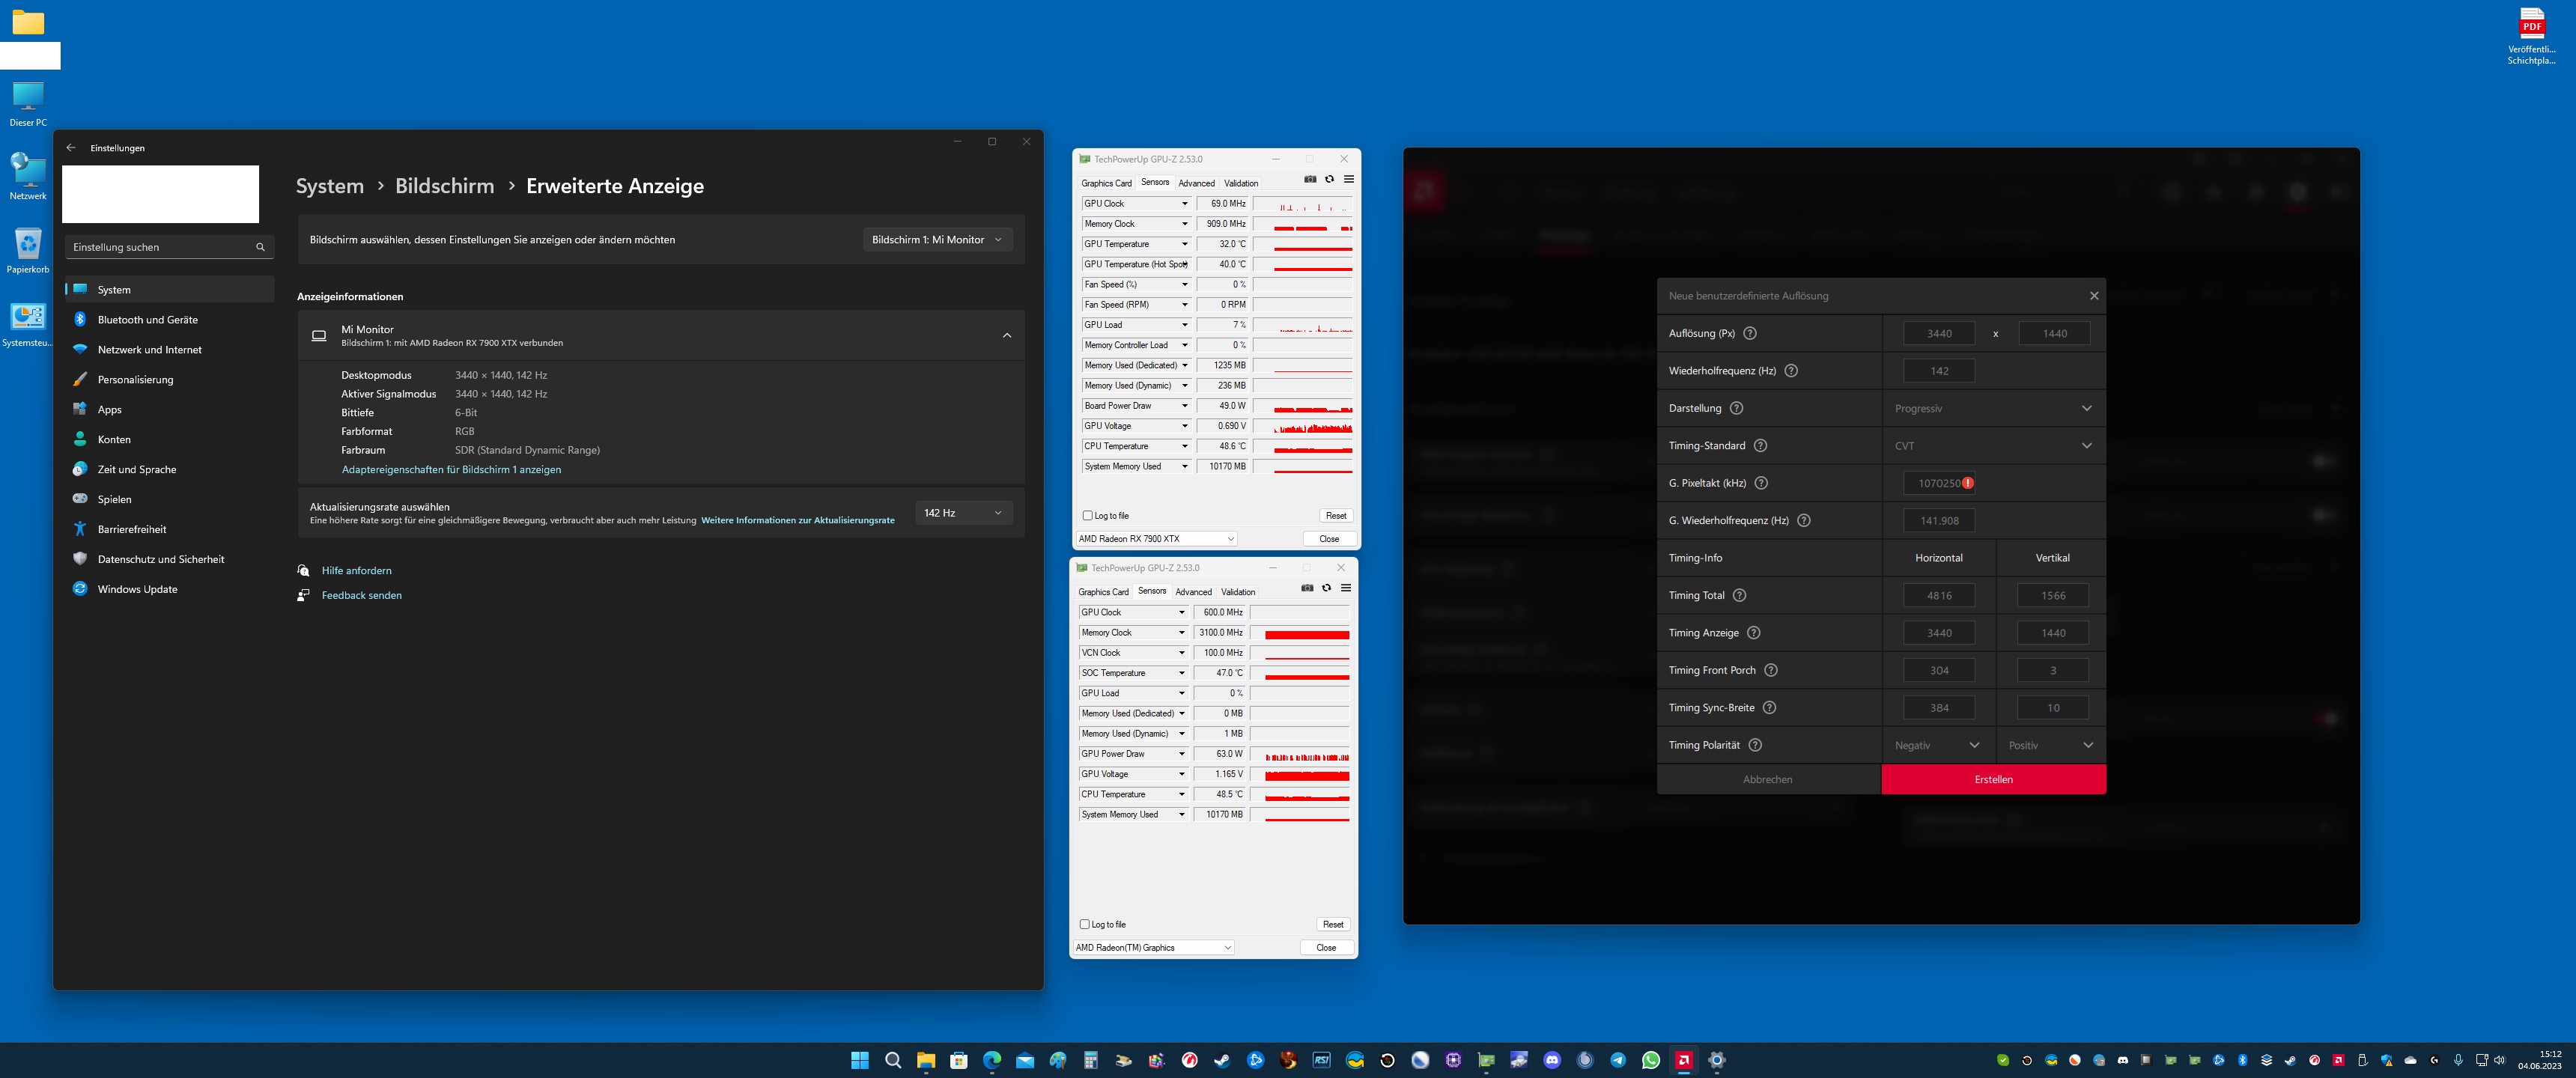Open Discord from the taskbar
Viewport: 2576px width, 1078px height.
click(x=1552, y=1060)
